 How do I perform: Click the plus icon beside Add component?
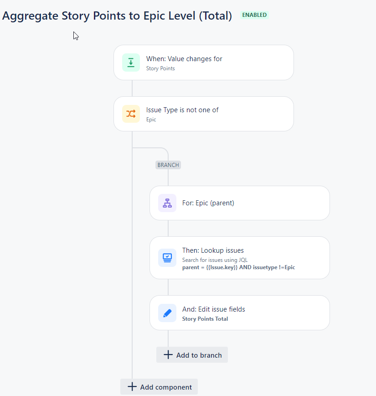pos(132,387)
